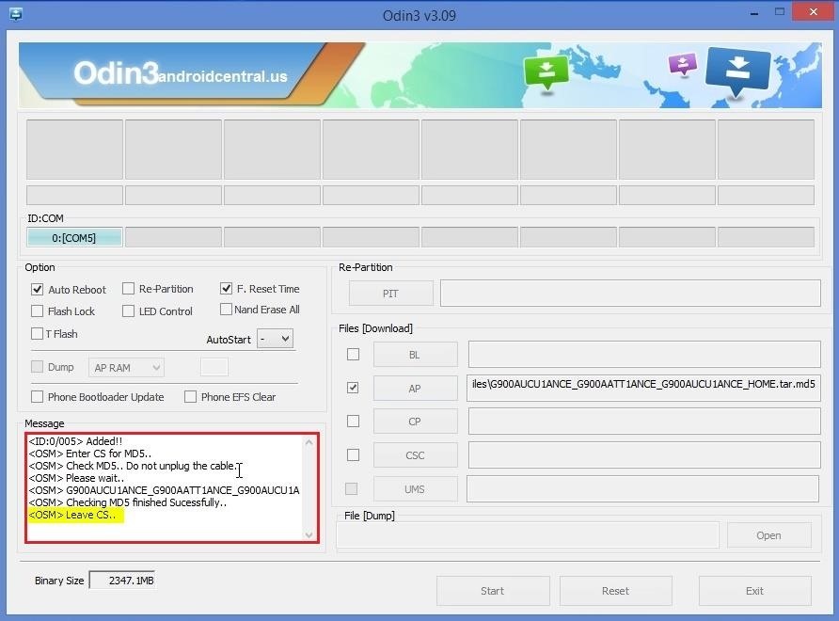Tick the LED Control checkbox
The height and width of the screenshot is (621, 839).
click(128, 311)
